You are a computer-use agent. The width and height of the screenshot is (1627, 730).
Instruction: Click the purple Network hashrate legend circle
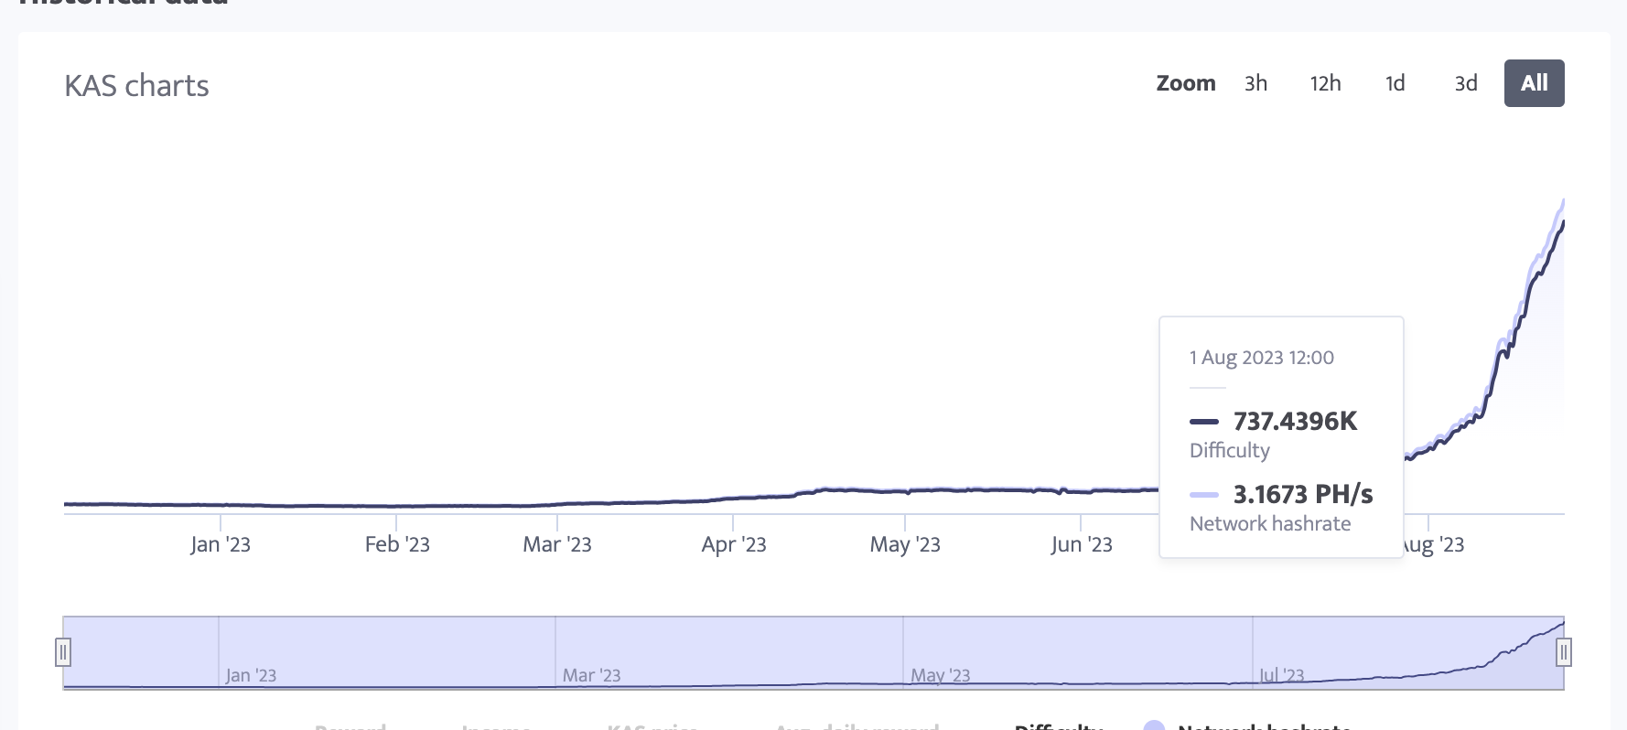(x=1155, y=726)
